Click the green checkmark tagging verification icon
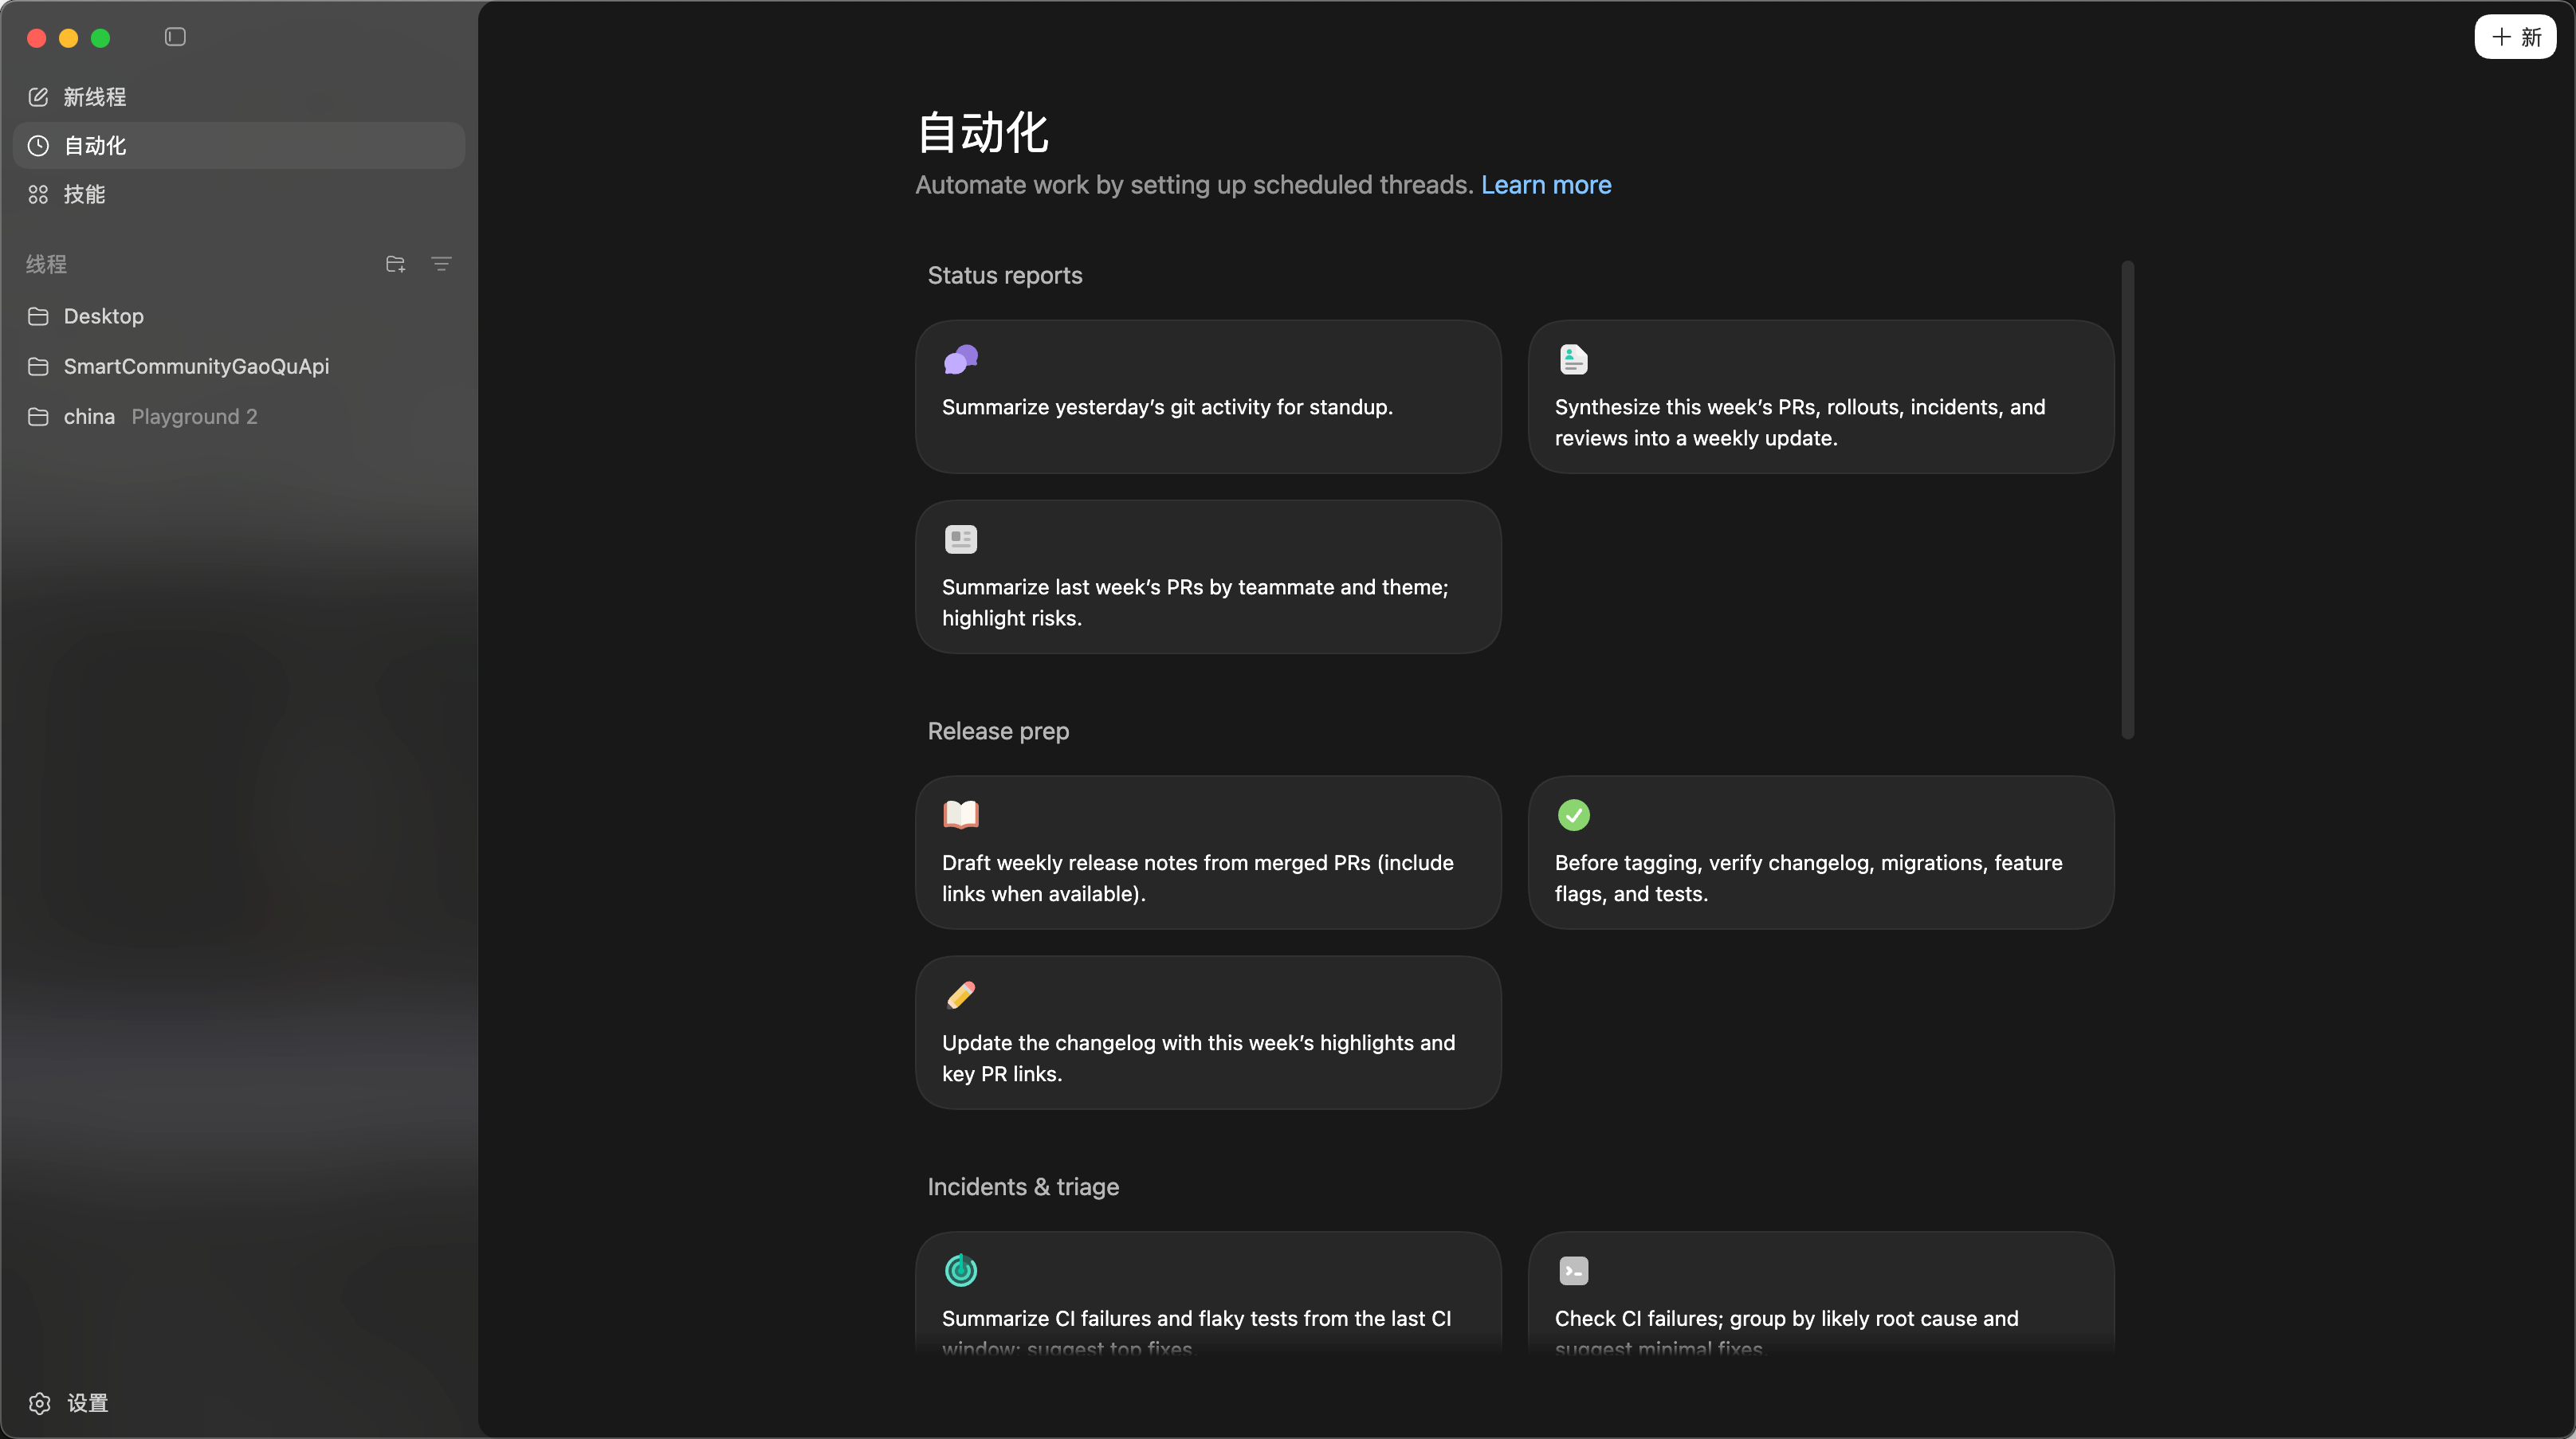 tap(1573, 815)
